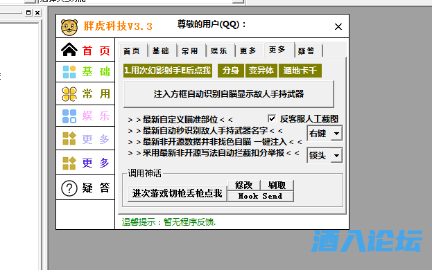Click the 采用最新非开源写法自动拦截 text line
This screenshot has height=270, width=432.
click(214, 153)
